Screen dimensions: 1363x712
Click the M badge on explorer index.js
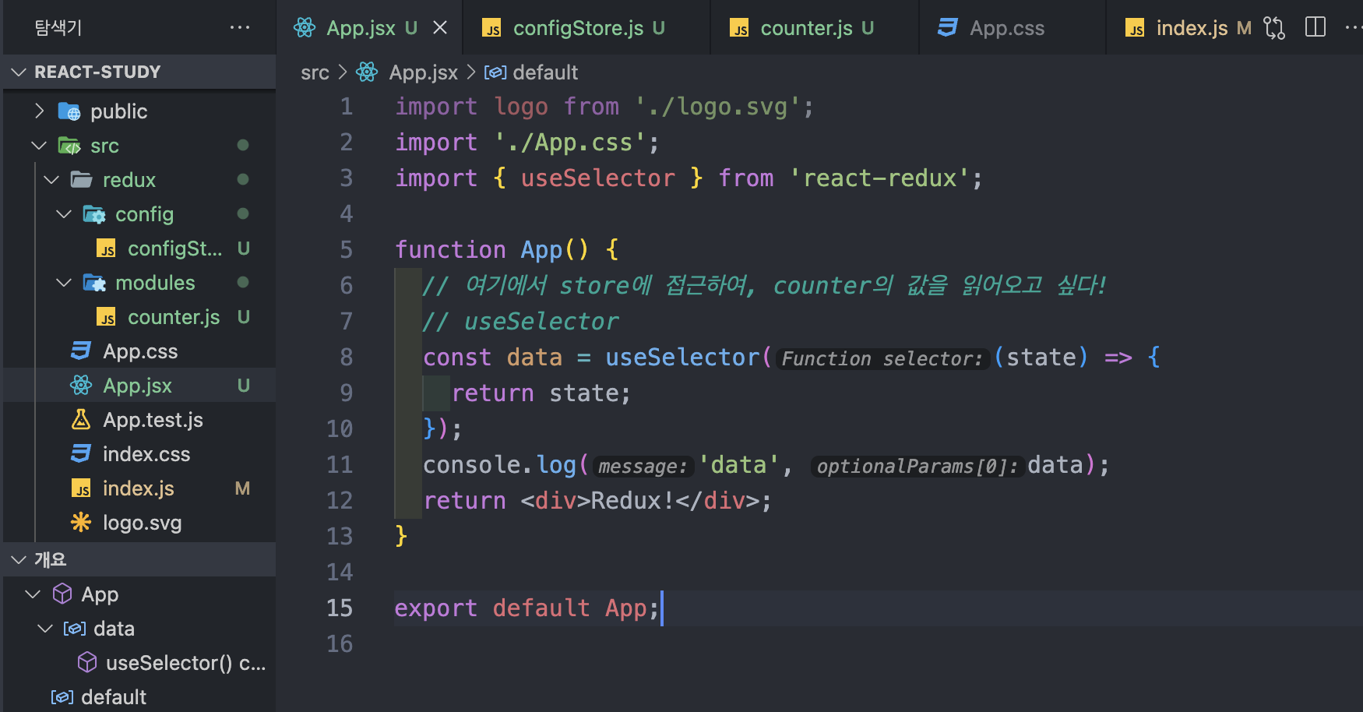tap(243, 488)
